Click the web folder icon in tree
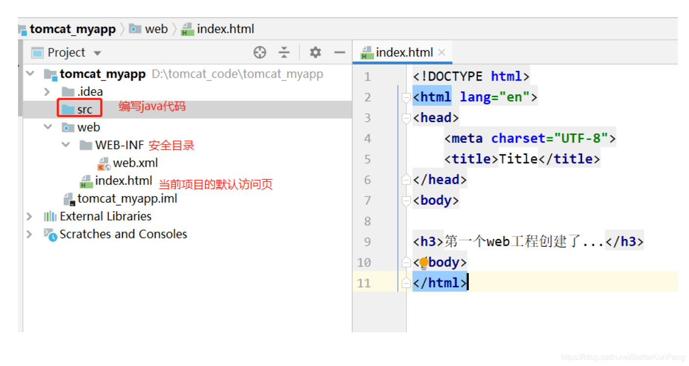This screenshot has width=689, height=366. [x=68, y=128]
